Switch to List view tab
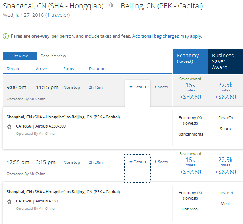Screen dimensions: 243x224 20,56
